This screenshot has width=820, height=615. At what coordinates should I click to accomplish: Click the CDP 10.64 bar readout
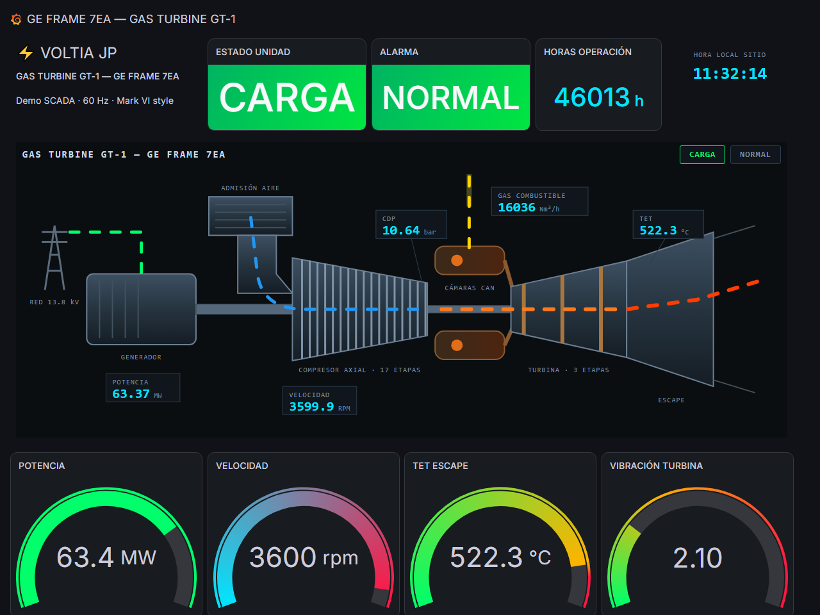411,225
